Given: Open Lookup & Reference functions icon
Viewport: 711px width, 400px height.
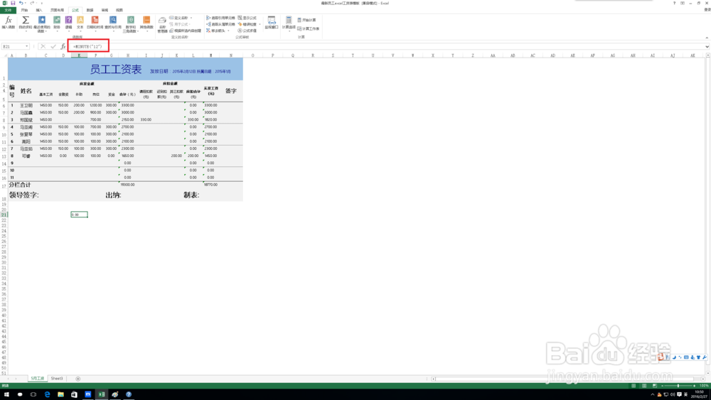Looking at the screenshot, I should point(113,23).
